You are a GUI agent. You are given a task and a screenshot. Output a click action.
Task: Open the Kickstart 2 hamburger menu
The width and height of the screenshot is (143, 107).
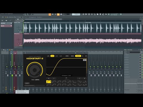click(x=86, y=56)
